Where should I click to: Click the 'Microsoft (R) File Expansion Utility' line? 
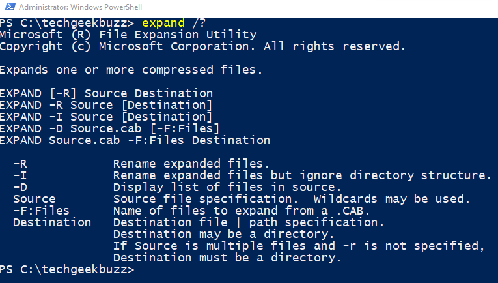point(128,35)
